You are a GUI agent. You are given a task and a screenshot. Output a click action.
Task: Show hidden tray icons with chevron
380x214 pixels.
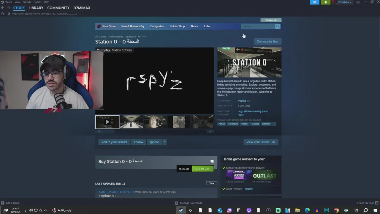coord(45,210)
